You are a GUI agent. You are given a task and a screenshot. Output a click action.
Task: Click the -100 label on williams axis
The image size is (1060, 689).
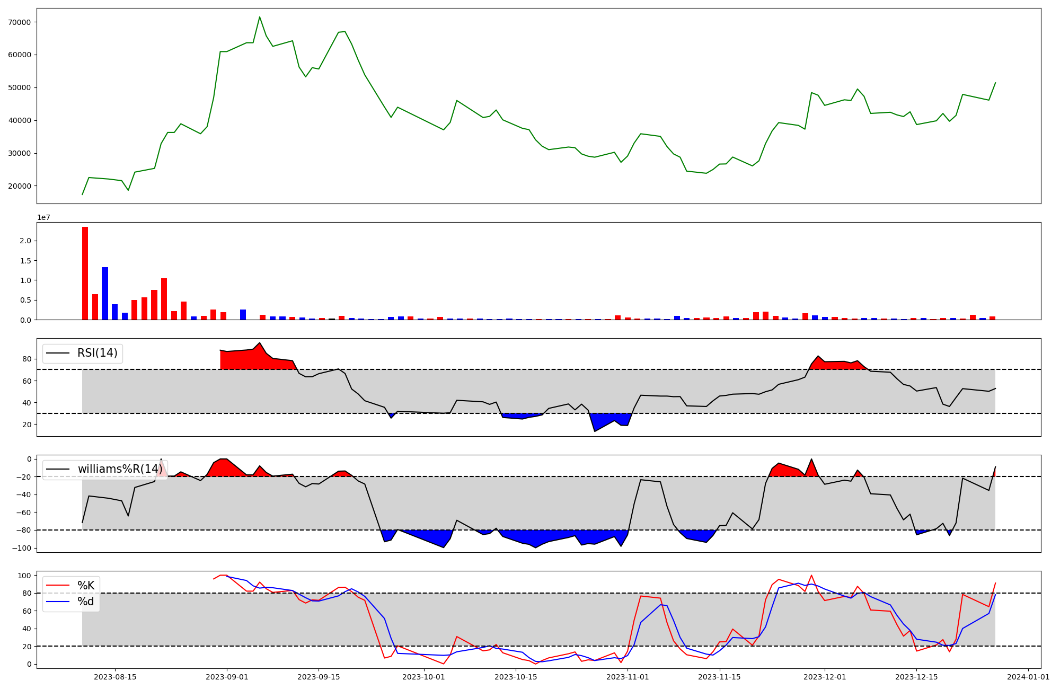[x=22, y=548]
